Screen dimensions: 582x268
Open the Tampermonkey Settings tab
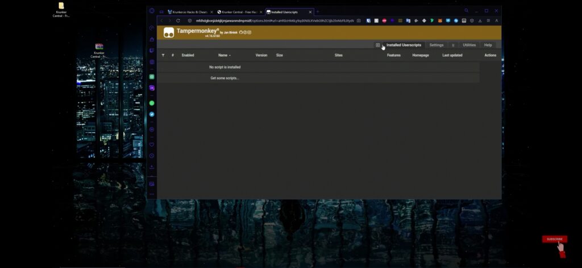(436, 45)
